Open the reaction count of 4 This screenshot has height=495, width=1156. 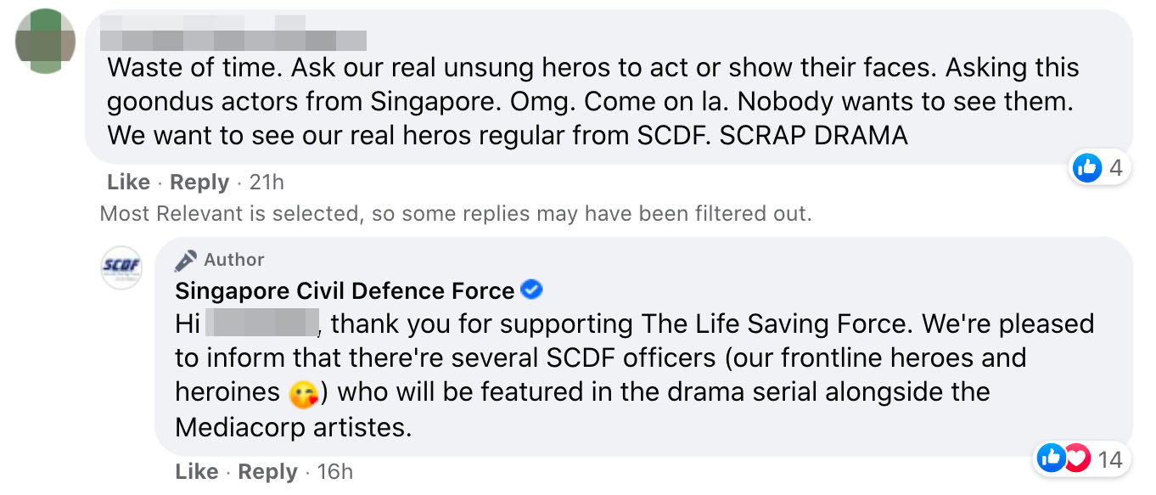coord(1115,168)
